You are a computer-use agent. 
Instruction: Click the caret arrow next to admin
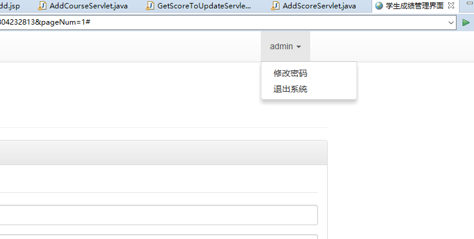click(x=299, y=47)
